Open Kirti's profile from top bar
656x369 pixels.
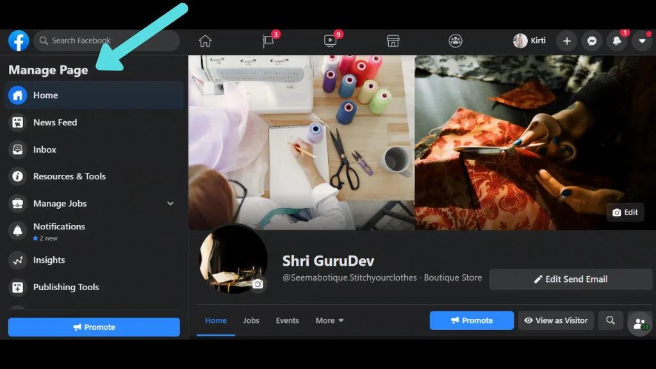pos(530,40)
